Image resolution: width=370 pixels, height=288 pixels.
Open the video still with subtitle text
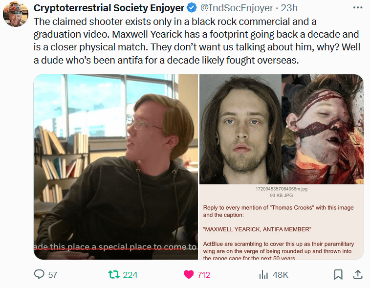(x=116, y=167)
